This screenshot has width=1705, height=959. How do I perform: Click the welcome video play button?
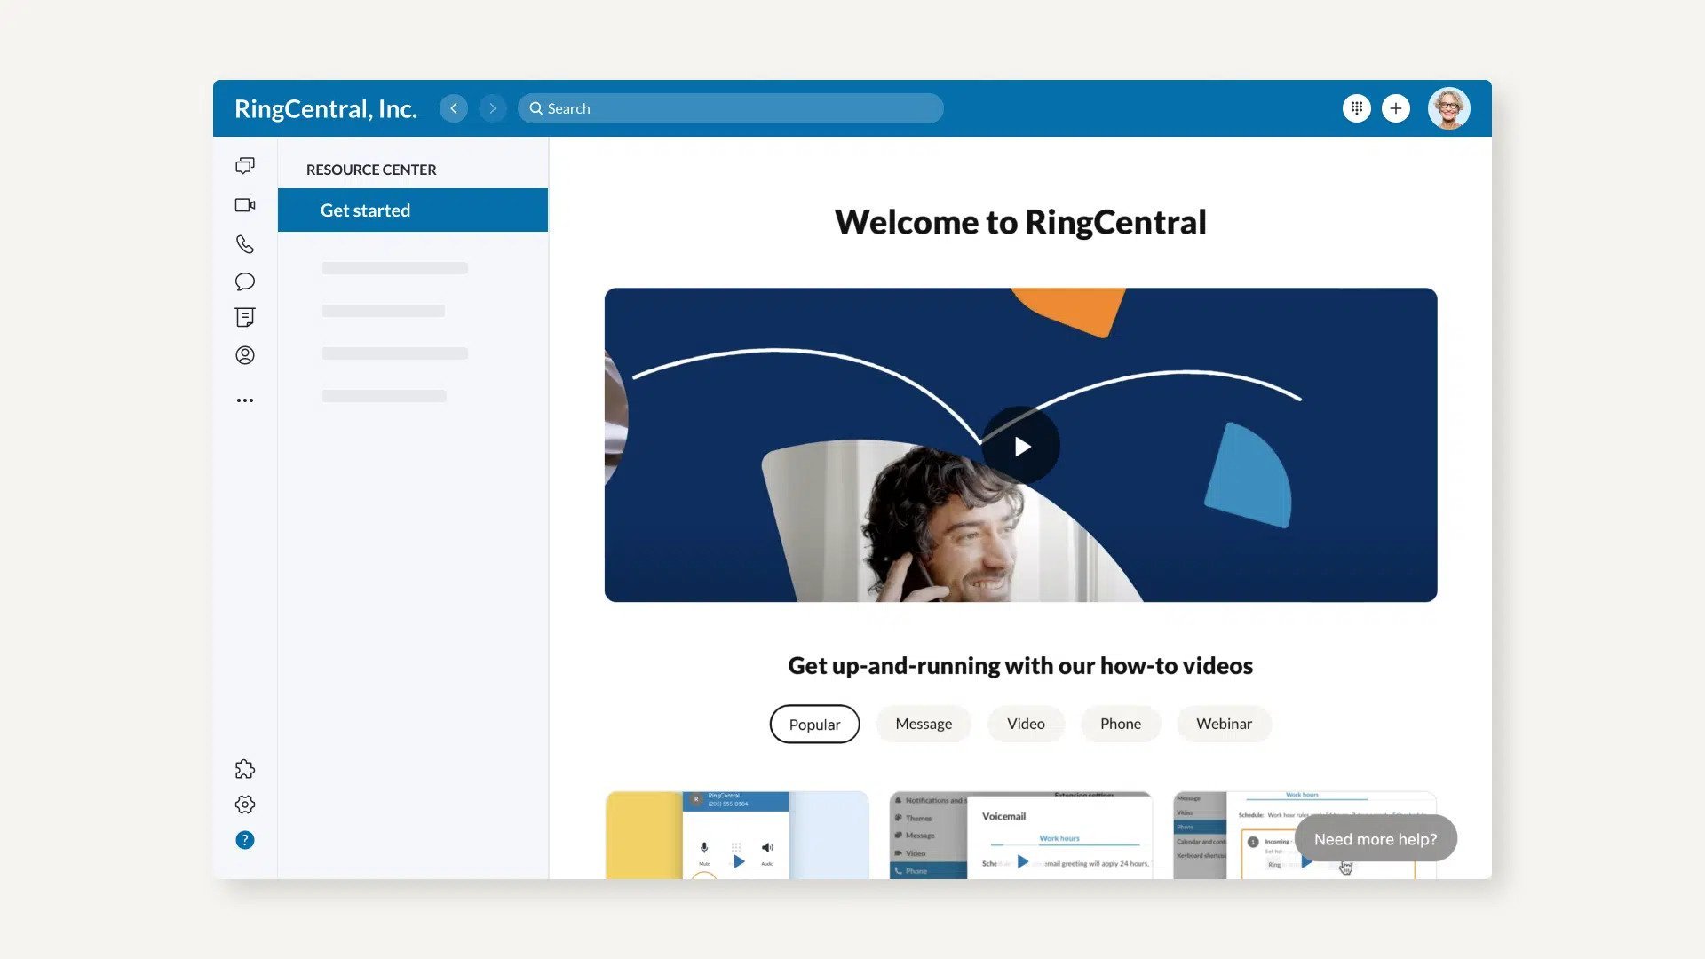[1020, 445]
